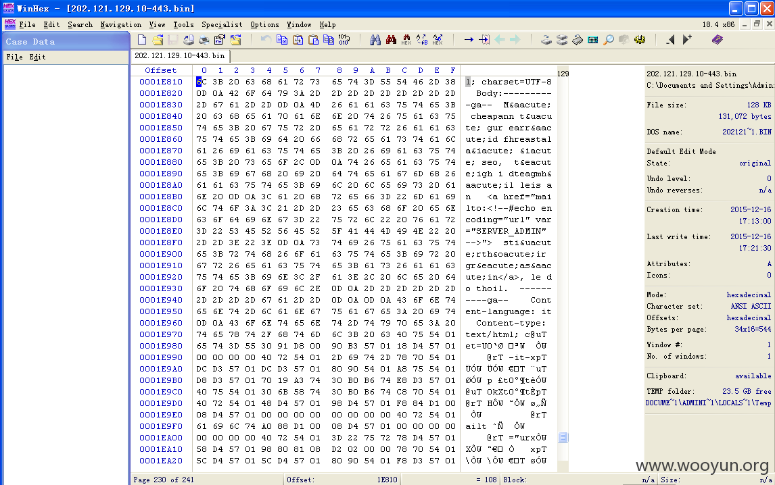
Task: Click the Case Data panel title
Action: tap(30, 42)
